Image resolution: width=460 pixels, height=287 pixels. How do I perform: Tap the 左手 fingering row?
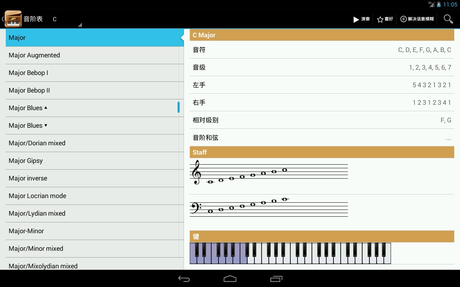coord(322,85)
